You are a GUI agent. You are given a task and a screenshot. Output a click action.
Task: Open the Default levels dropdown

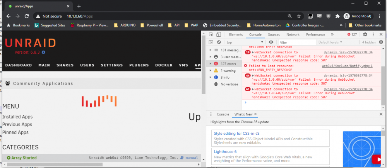(x=330, y=42)
